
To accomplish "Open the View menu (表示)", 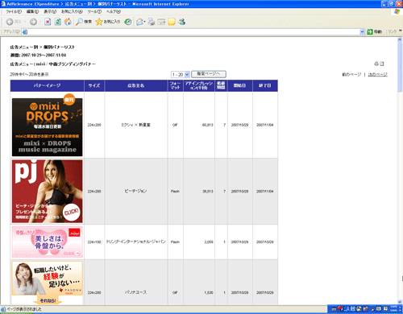I will 50,11.
